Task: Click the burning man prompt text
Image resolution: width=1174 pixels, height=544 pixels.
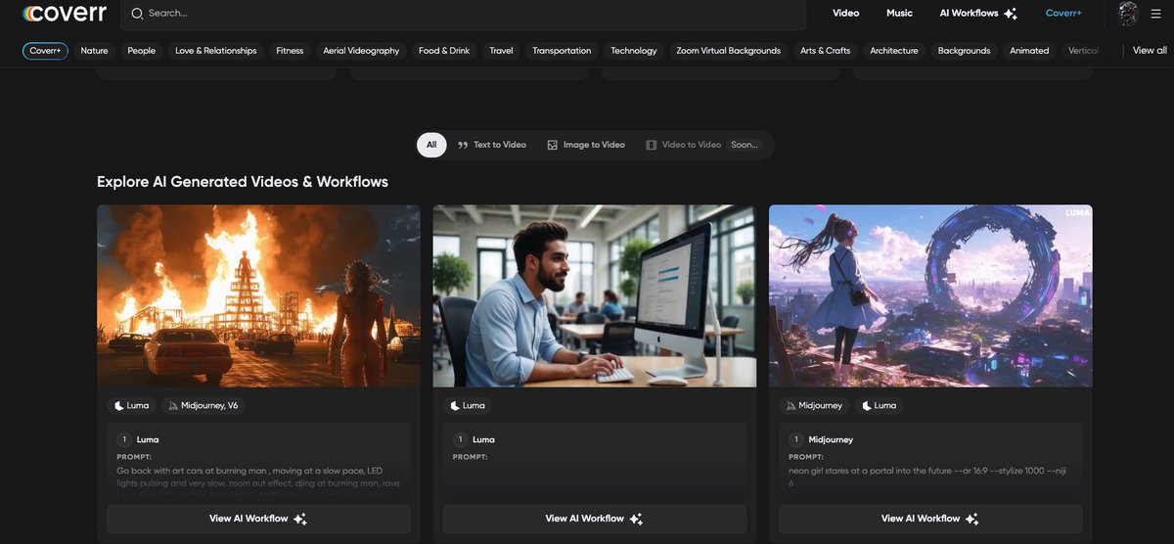Action: (257, 482)
